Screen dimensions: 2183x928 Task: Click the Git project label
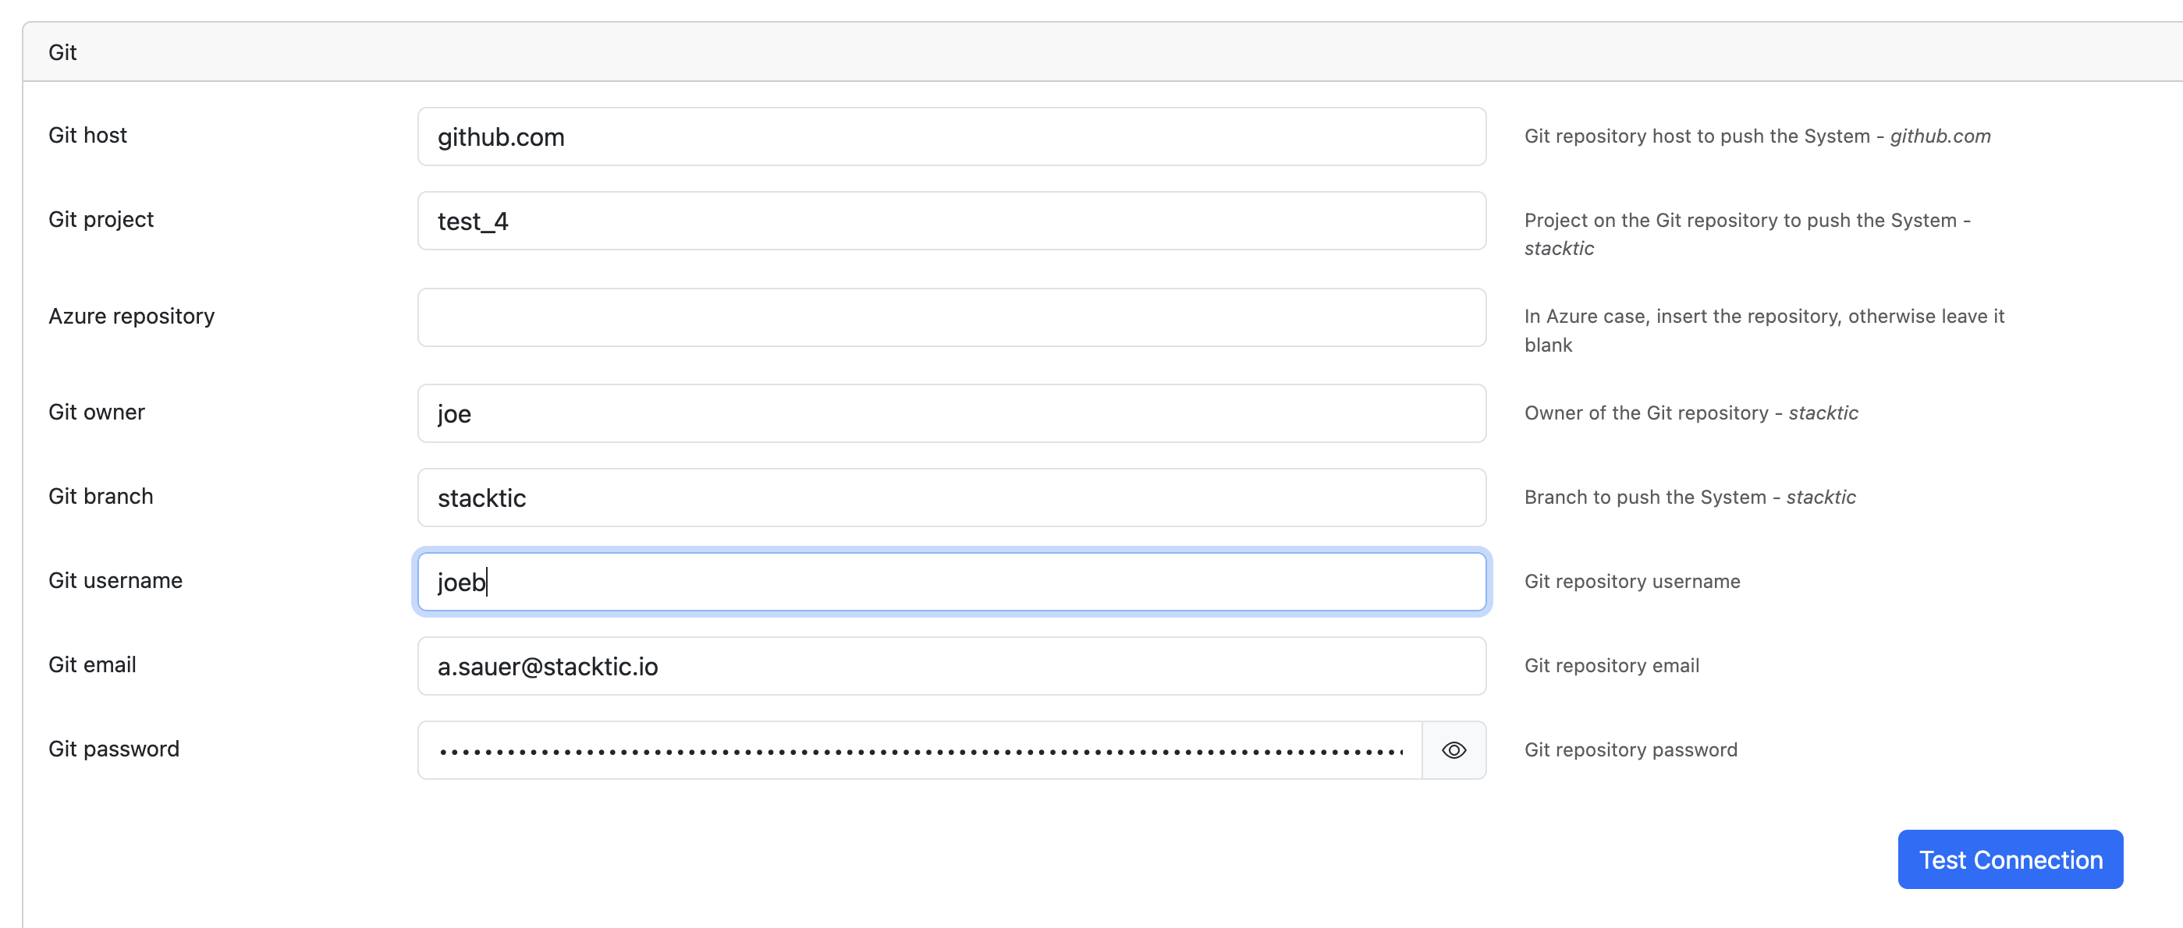pos(101,219)
